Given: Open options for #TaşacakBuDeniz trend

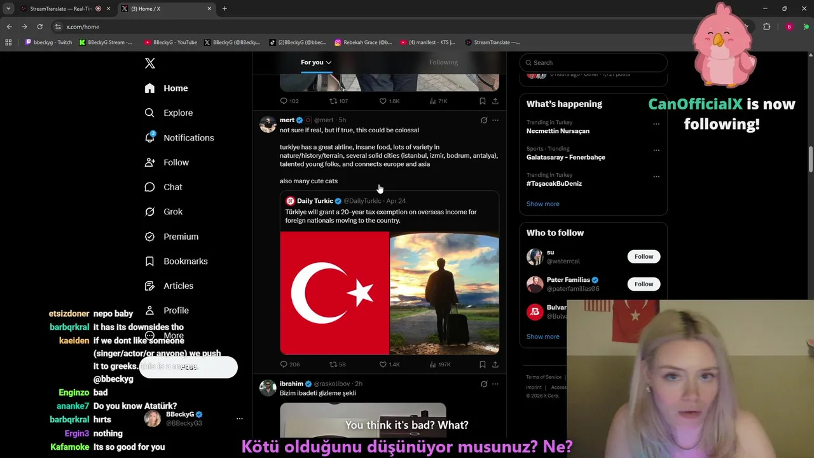Looking at the screenshot, I should tap(656, 176).
